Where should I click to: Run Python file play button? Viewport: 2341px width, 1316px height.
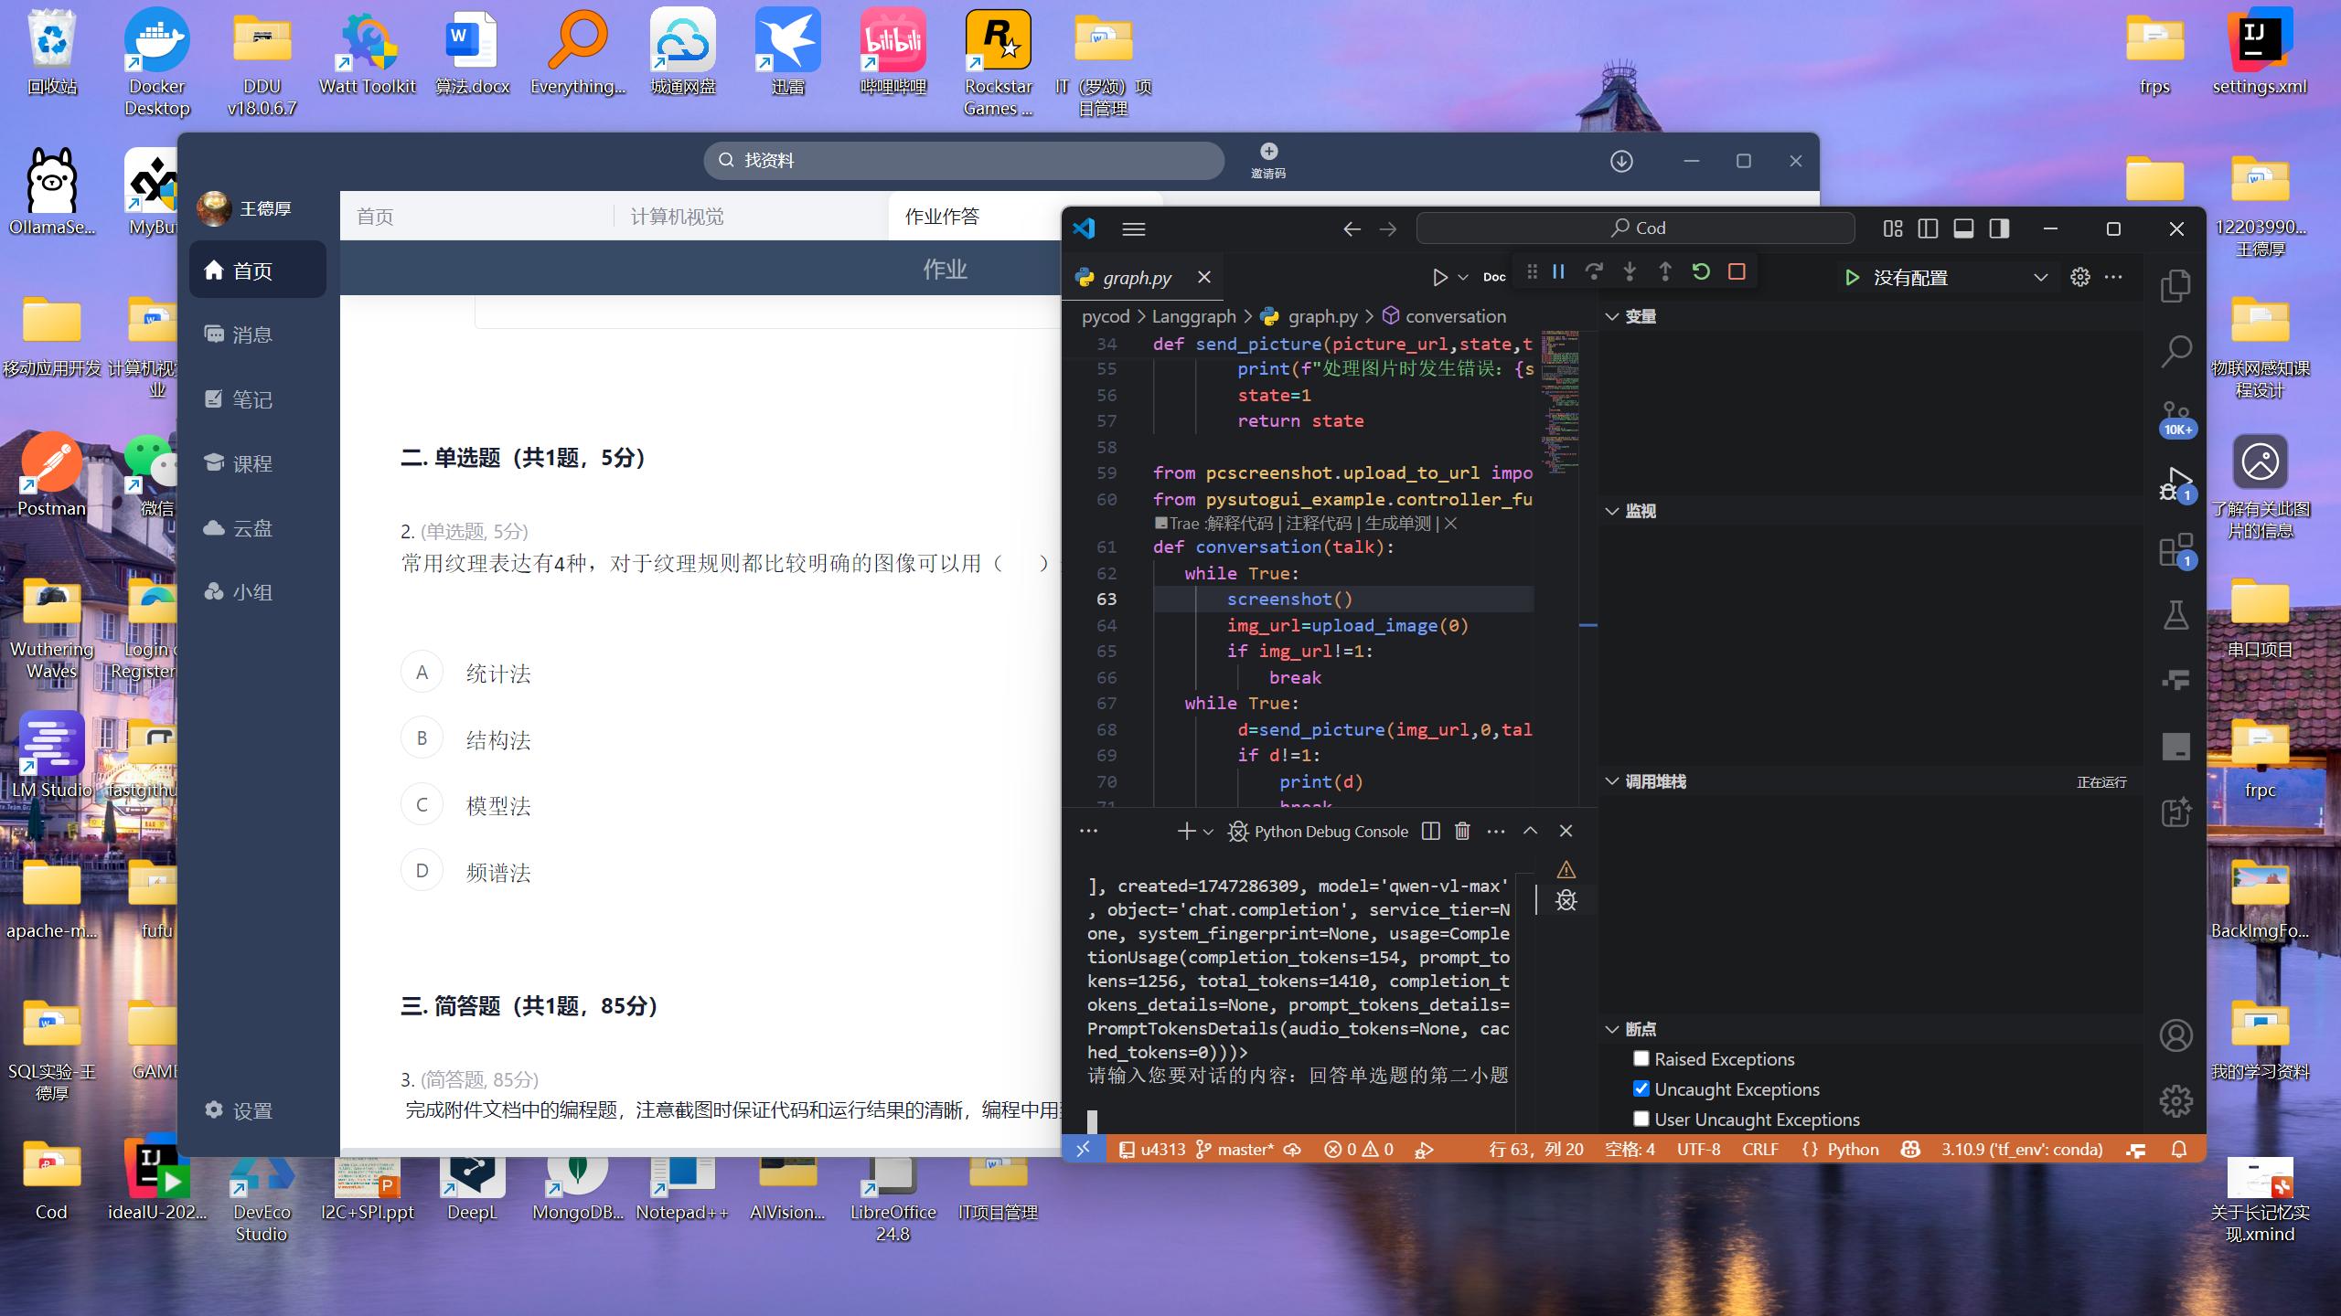tap(1439, 277)
